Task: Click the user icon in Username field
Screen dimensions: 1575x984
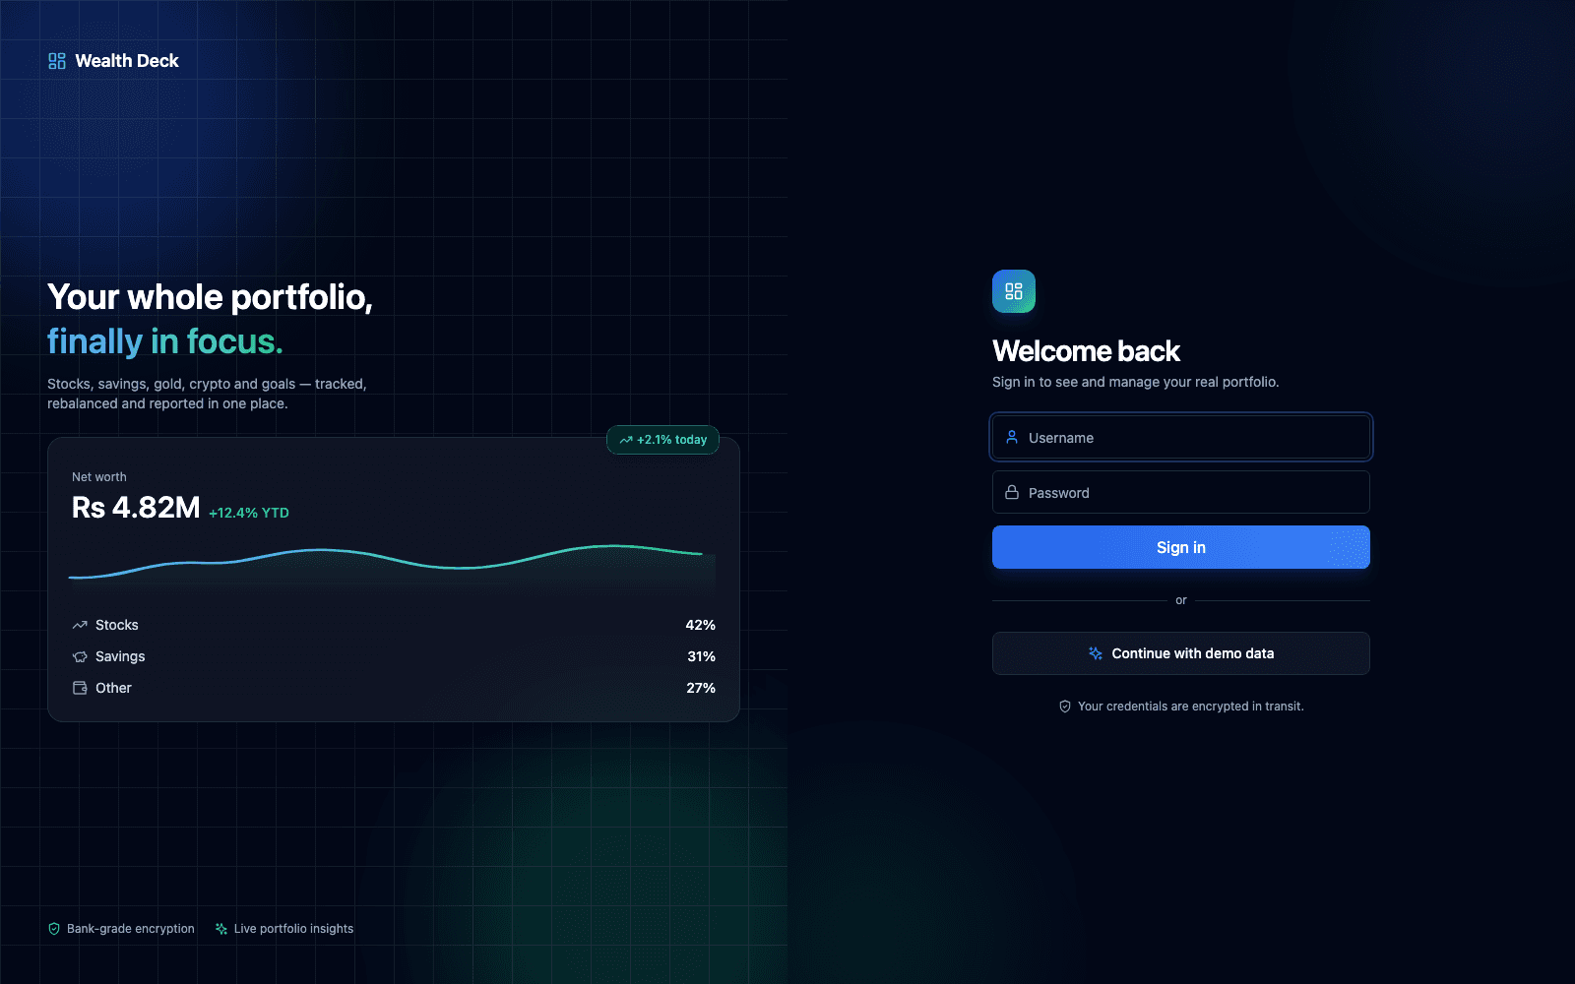Action: pos(1012,437)
